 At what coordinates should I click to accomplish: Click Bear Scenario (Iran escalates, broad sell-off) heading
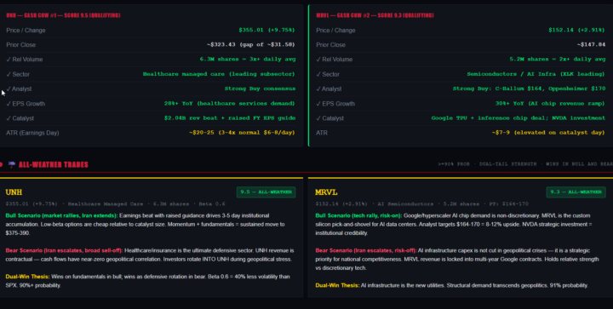click(64, 250)
